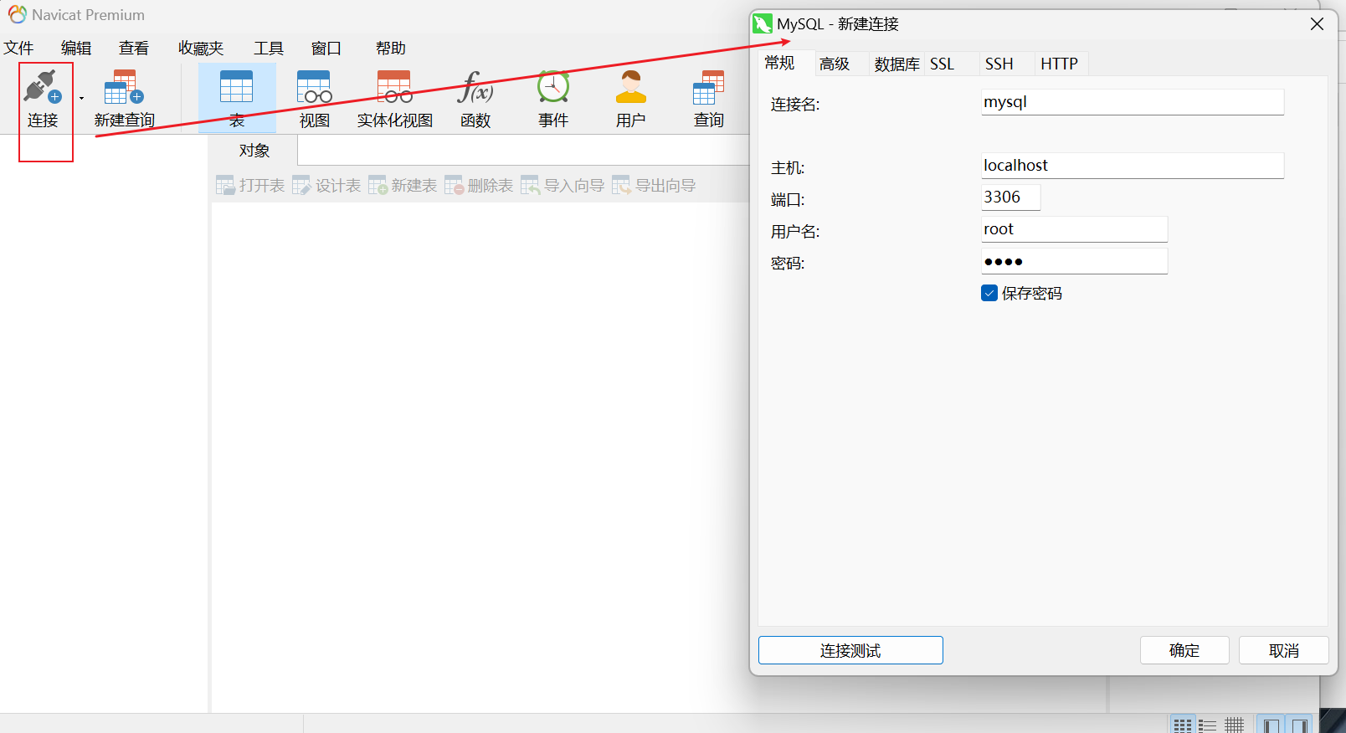The height and width of the screenshot is (733, 1346).
Task: Switch to detail grid view in status bar
Action: 1234,725
